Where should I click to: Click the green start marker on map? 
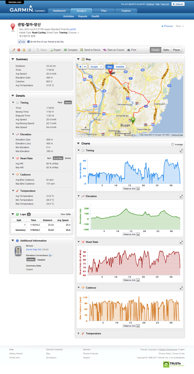point(133,120)
